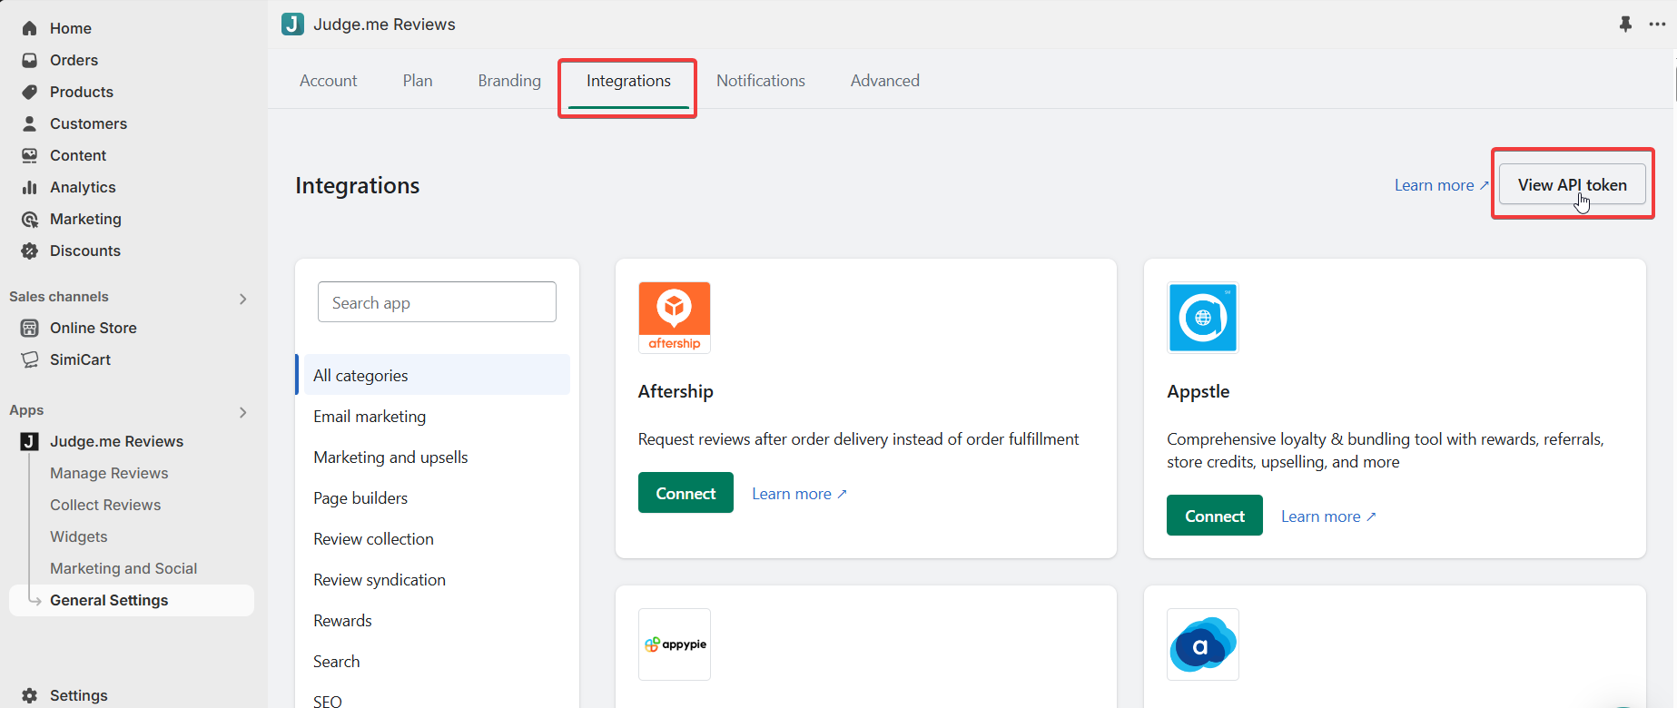This screenshot has height=708, width=1677.
Task: Open Appstle Learn more link
Action: [1327, 516]
